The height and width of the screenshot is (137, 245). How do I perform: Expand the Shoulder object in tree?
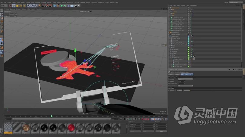click(171, 50)
